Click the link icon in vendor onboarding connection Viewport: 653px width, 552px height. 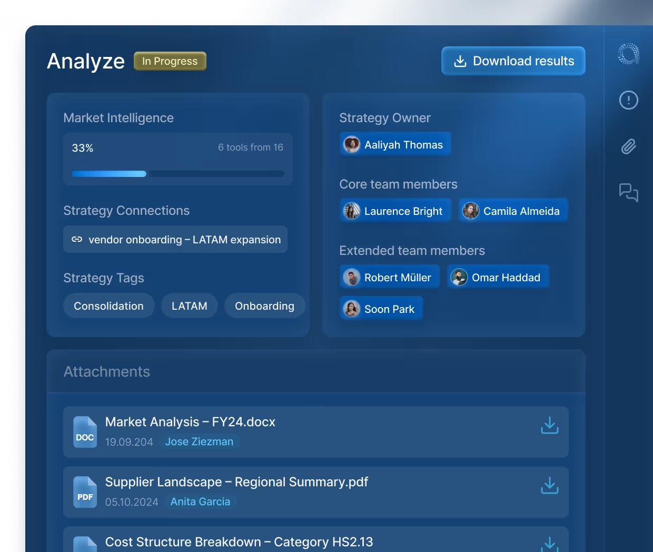click(77, 239)
